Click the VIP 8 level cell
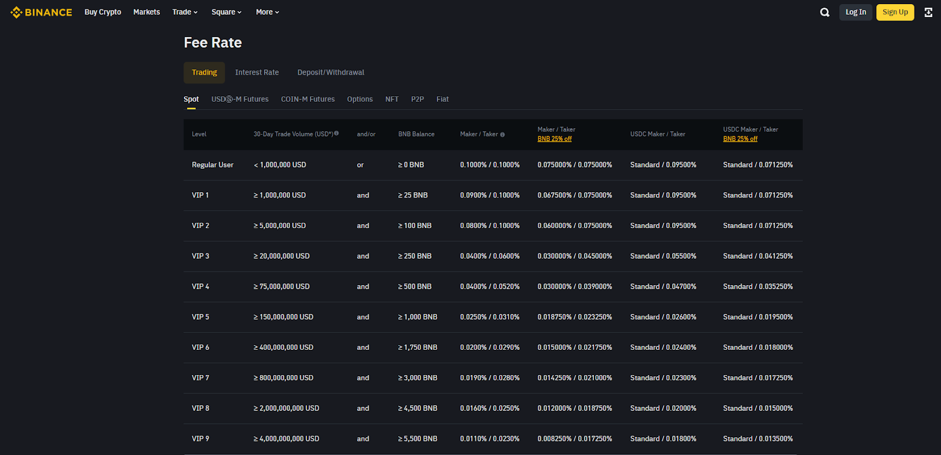Screen dimensions: 941x455 click(x=201, y=409)
